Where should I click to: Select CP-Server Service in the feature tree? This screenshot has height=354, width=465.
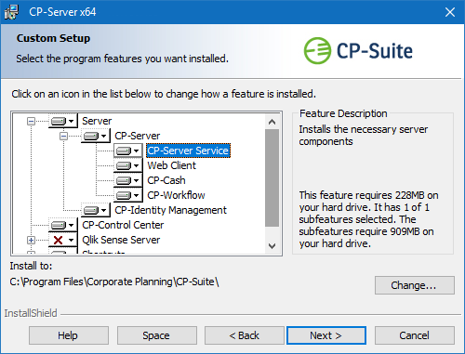pos(188,151)
